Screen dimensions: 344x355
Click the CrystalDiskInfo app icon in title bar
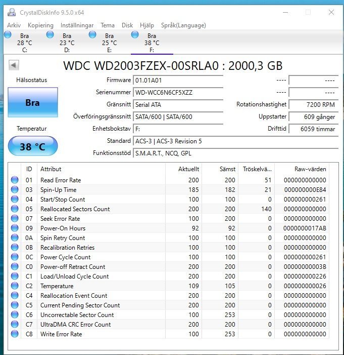[x=11, y=12]
